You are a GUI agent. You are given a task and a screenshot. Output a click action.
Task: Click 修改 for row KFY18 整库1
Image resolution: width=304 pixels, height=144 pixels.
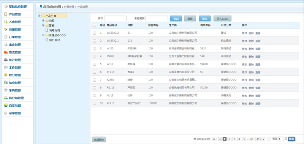click(x=244, y=72)
